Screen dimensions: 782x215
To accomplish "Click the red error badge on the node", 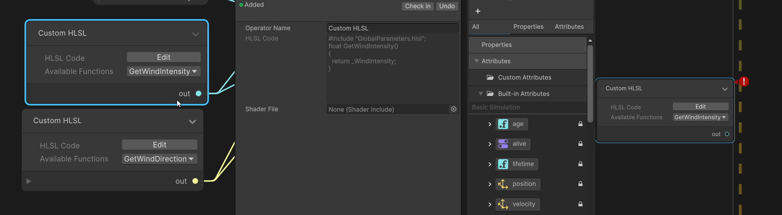I will pyautogui.click(x=744, y=81).
